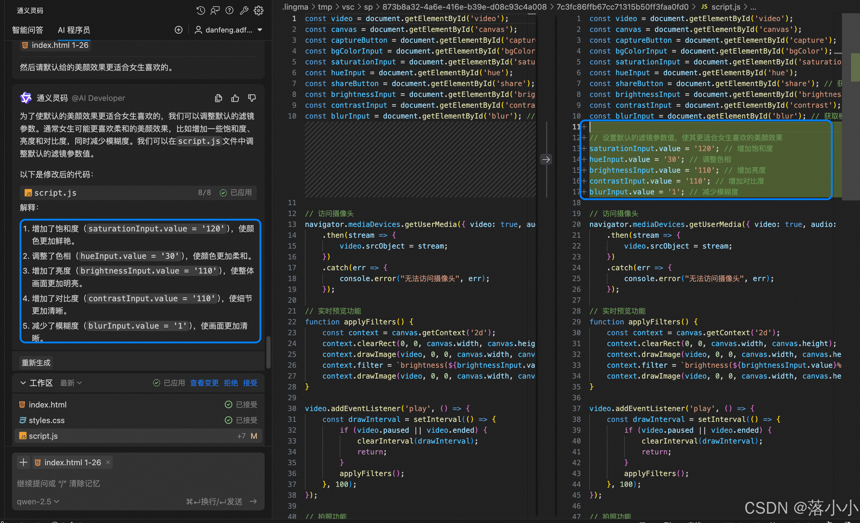
Task: Open the 最新 version dropdown
Action: click(71, 383)
